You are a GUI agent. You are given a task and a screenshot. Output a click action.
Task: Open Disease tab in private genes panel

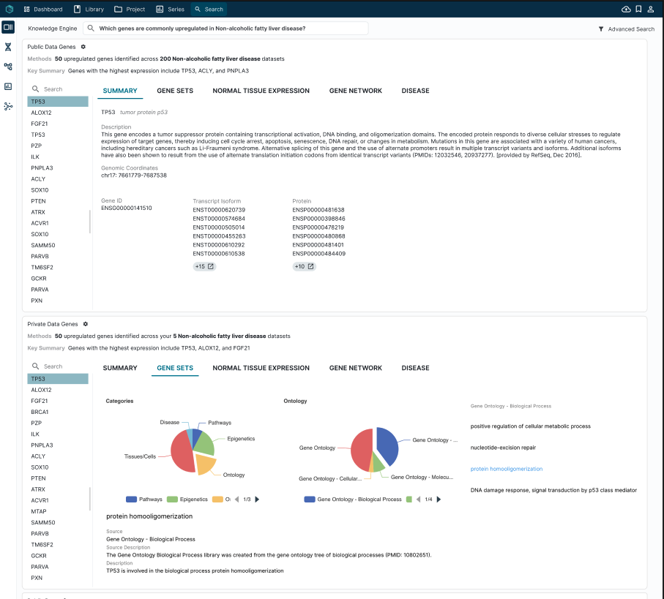tap(415, 368)
